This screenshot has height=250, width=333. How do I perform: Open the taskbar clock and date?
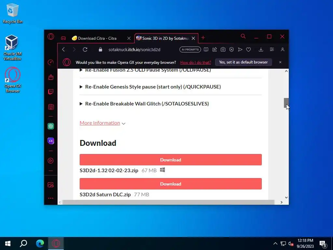click(x=305, y=243)
